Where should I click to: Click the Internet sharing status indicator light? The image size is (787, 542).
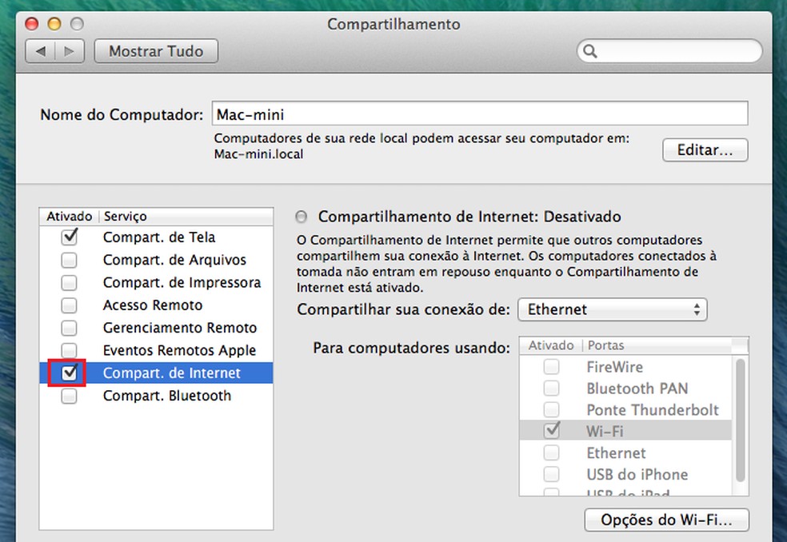(x=302, y=217)
